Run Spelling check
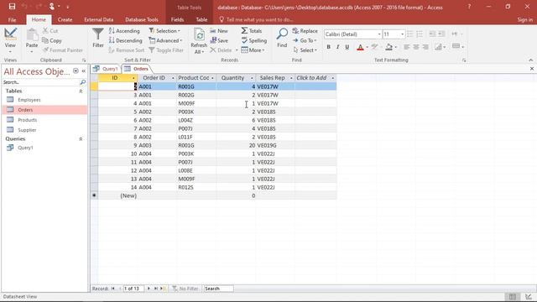 pyautogui.click(x=253, y=40)
